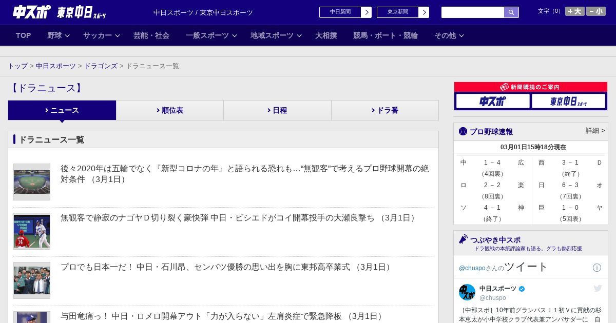
Task: Open 中スポ subscription banner button
Action: click(493, 101)
